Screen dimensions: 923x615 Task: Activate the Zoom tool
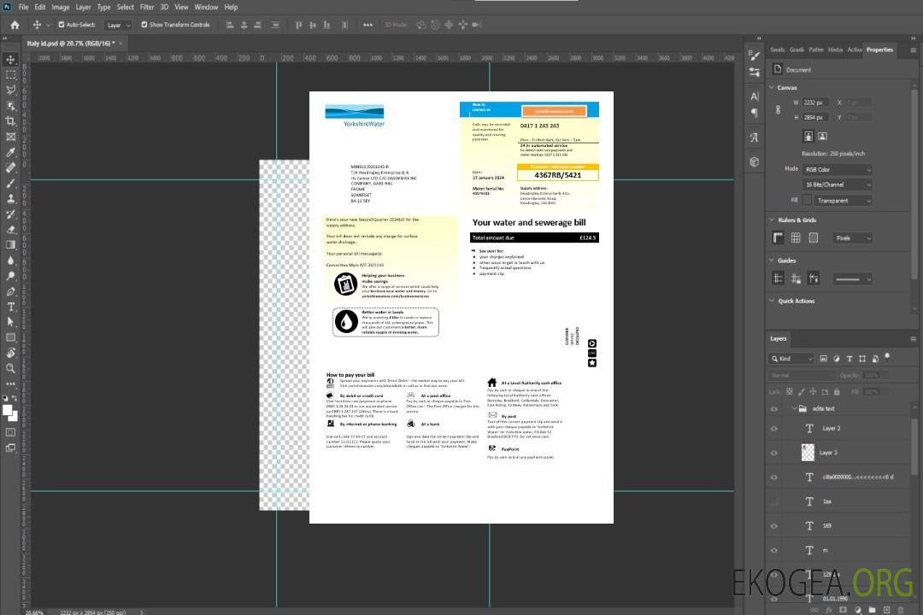[11, 368]
